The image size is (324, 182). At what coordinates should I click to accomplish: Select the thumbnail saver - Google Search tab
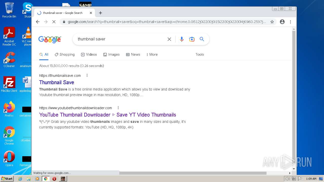pyautogui.click(x=65, y=13)
